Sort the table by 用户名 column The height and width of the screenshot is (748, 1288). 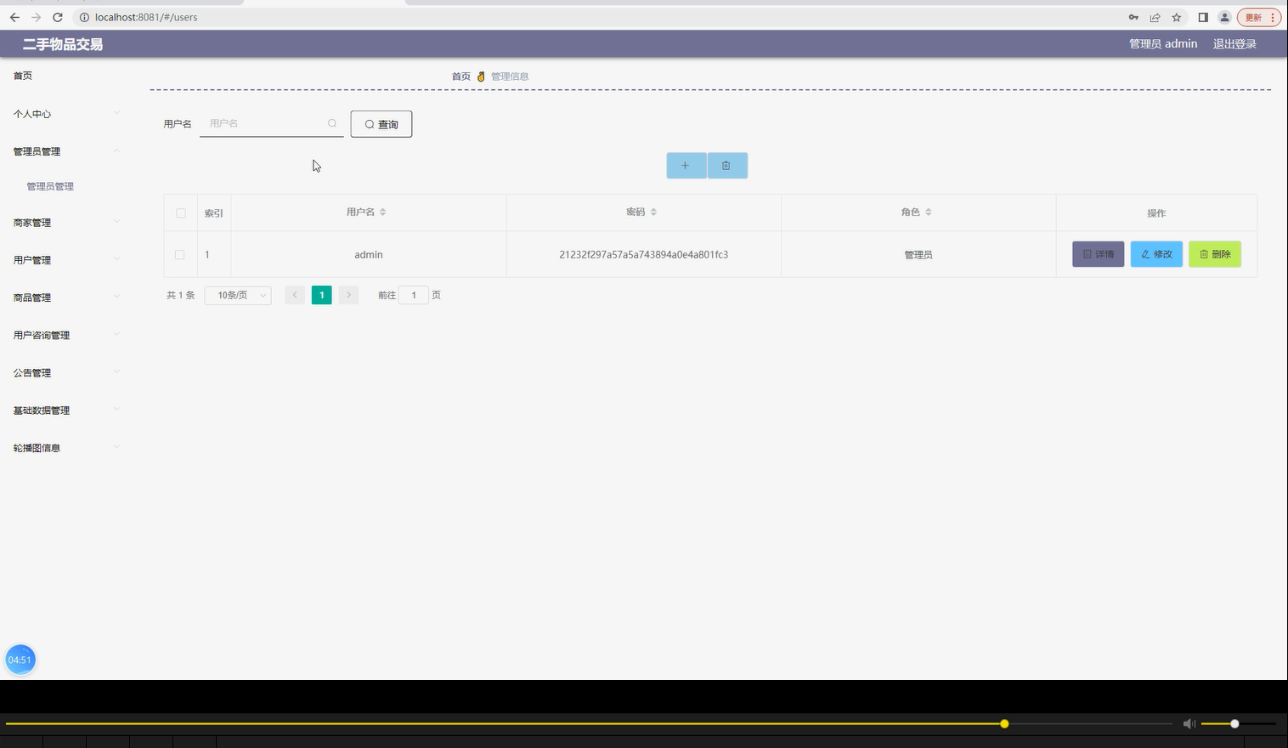[x=383, y=212]
